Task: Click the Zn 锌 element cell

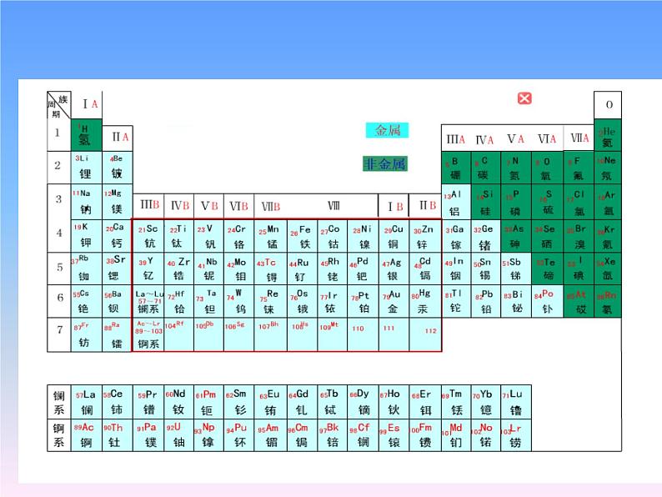Action: [x=424, y=236]
